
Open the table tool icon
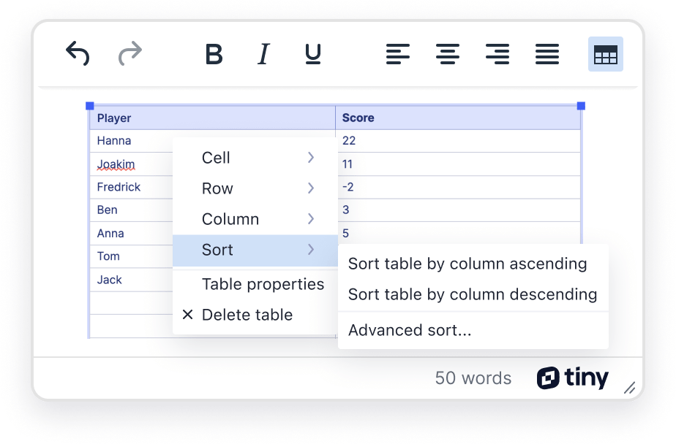tap(606, 54)
